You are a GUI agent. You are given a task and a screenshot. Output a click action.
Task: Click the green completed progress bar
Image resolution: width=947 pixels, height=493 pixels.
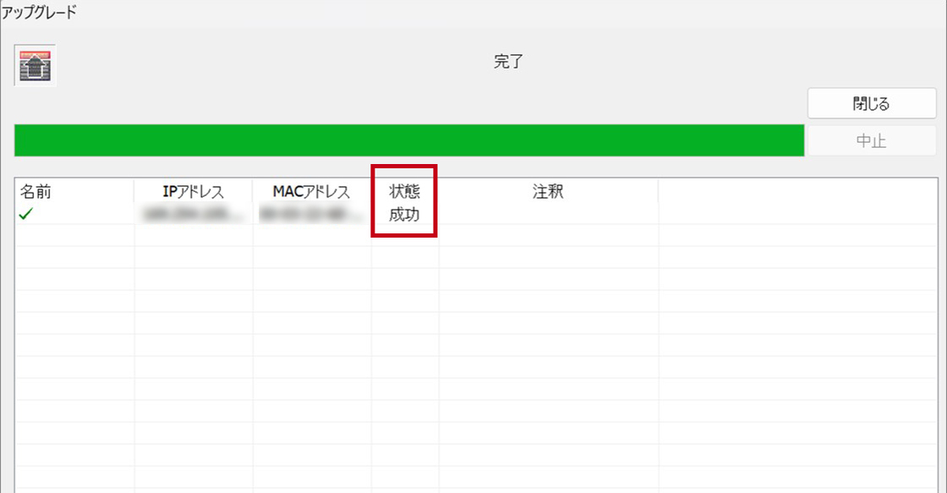click(409, 140)
